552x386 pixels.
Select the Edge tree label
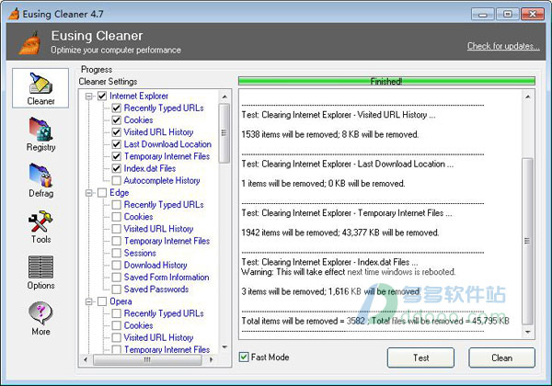click(119, 193)
